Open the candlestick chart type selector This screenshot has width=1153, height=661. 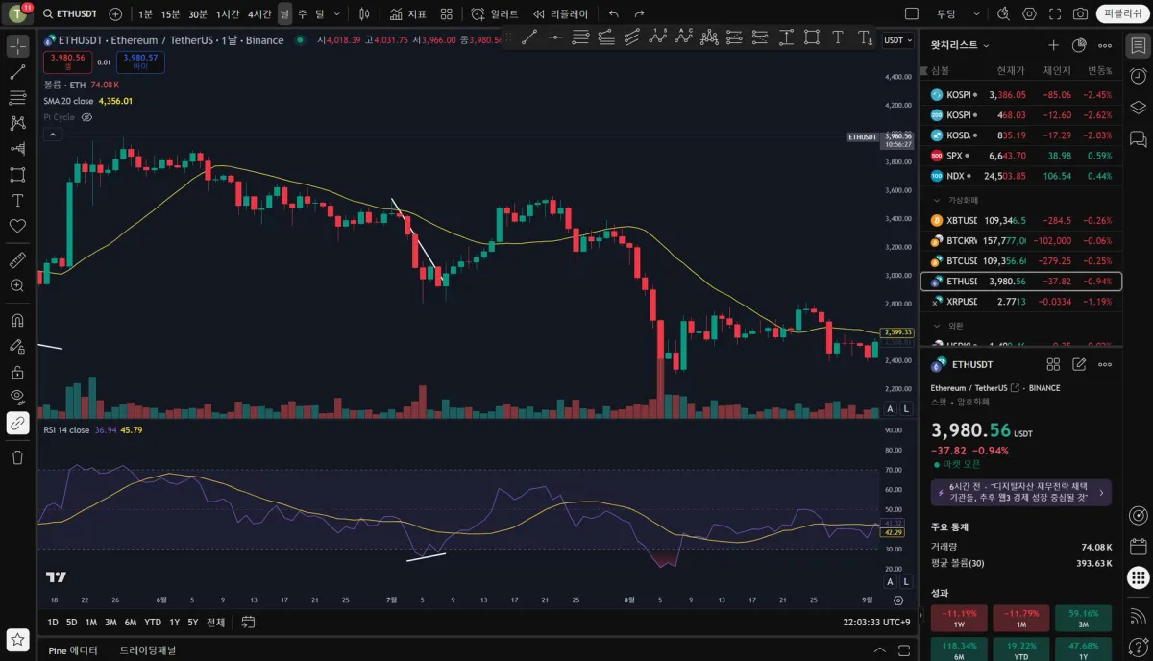click(364, 14)
